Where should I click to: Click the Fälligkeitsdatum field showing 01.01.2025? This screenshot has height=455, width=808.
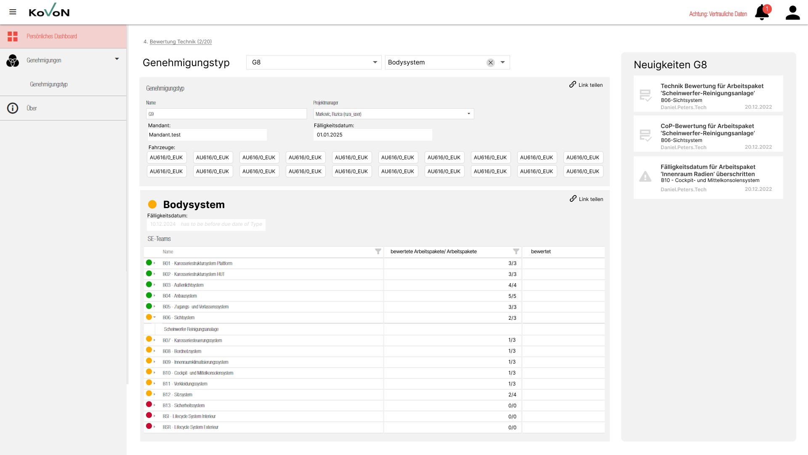pos(372,135)
